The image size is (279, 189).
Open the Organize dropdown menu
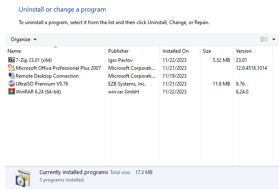[x=24, y=39]
